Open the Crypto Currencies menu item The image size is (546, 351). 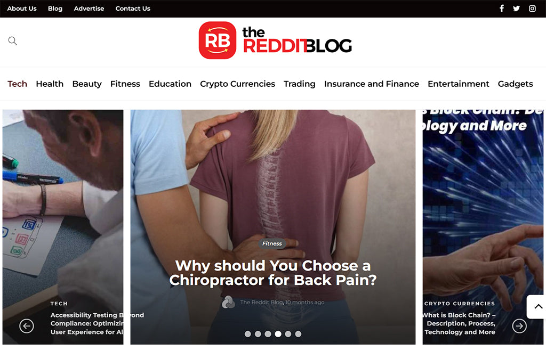tap(237, 84)
